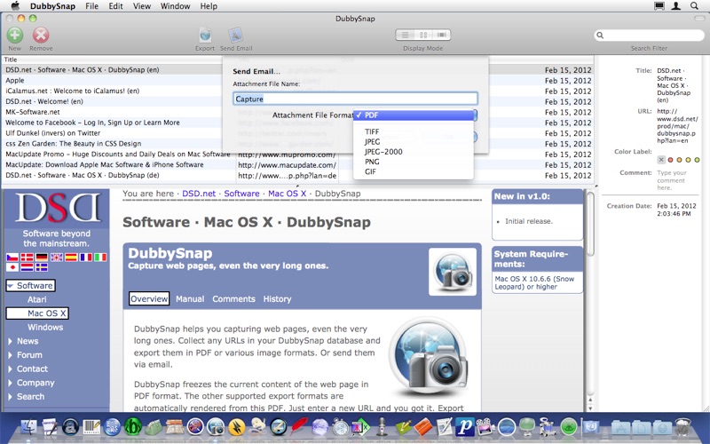Viewport: 710px width, 444px height.
Task: Click the Spotlight search icon in menu bar
Action: point(694,6)
